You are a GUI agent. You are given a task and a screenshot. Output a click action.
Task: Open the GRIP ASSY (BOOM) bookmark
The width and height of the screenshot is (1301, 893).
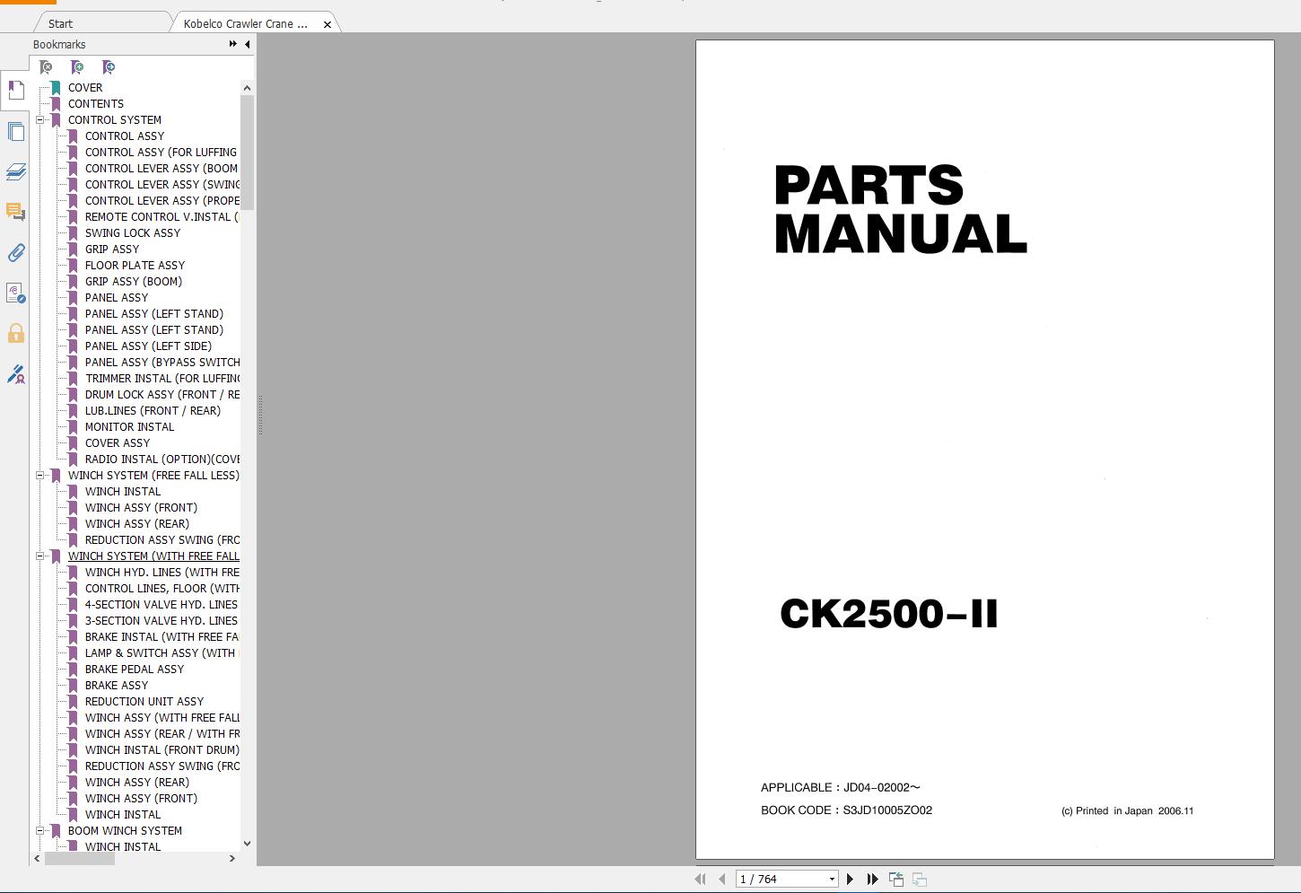pyautogui.click(x=134, y=282)
